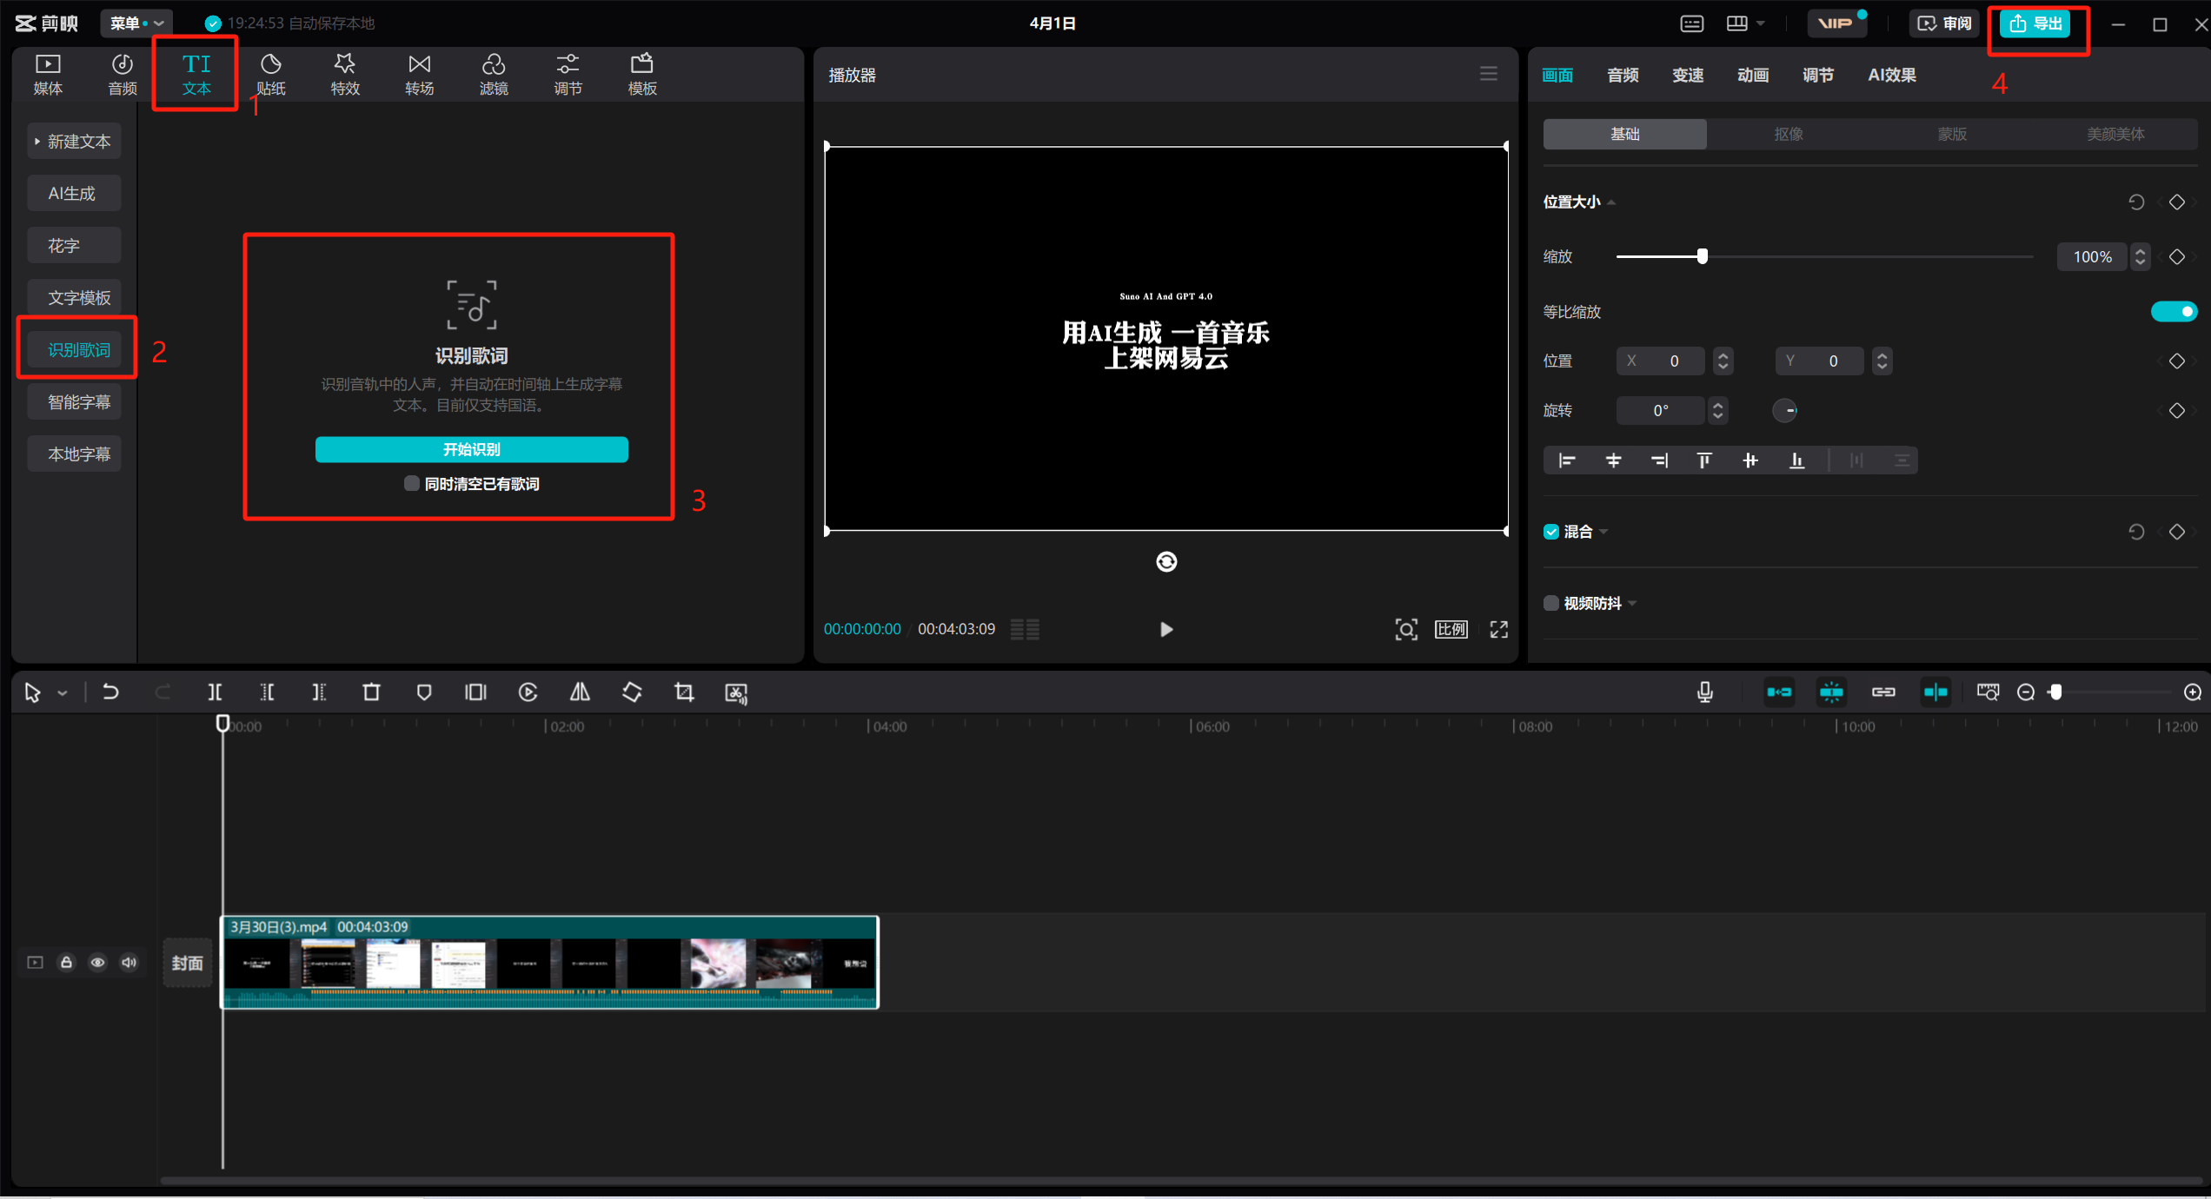
Task: Click the player hamburger menu icon
Action: pyautogui.click(x=1489, y=75)
